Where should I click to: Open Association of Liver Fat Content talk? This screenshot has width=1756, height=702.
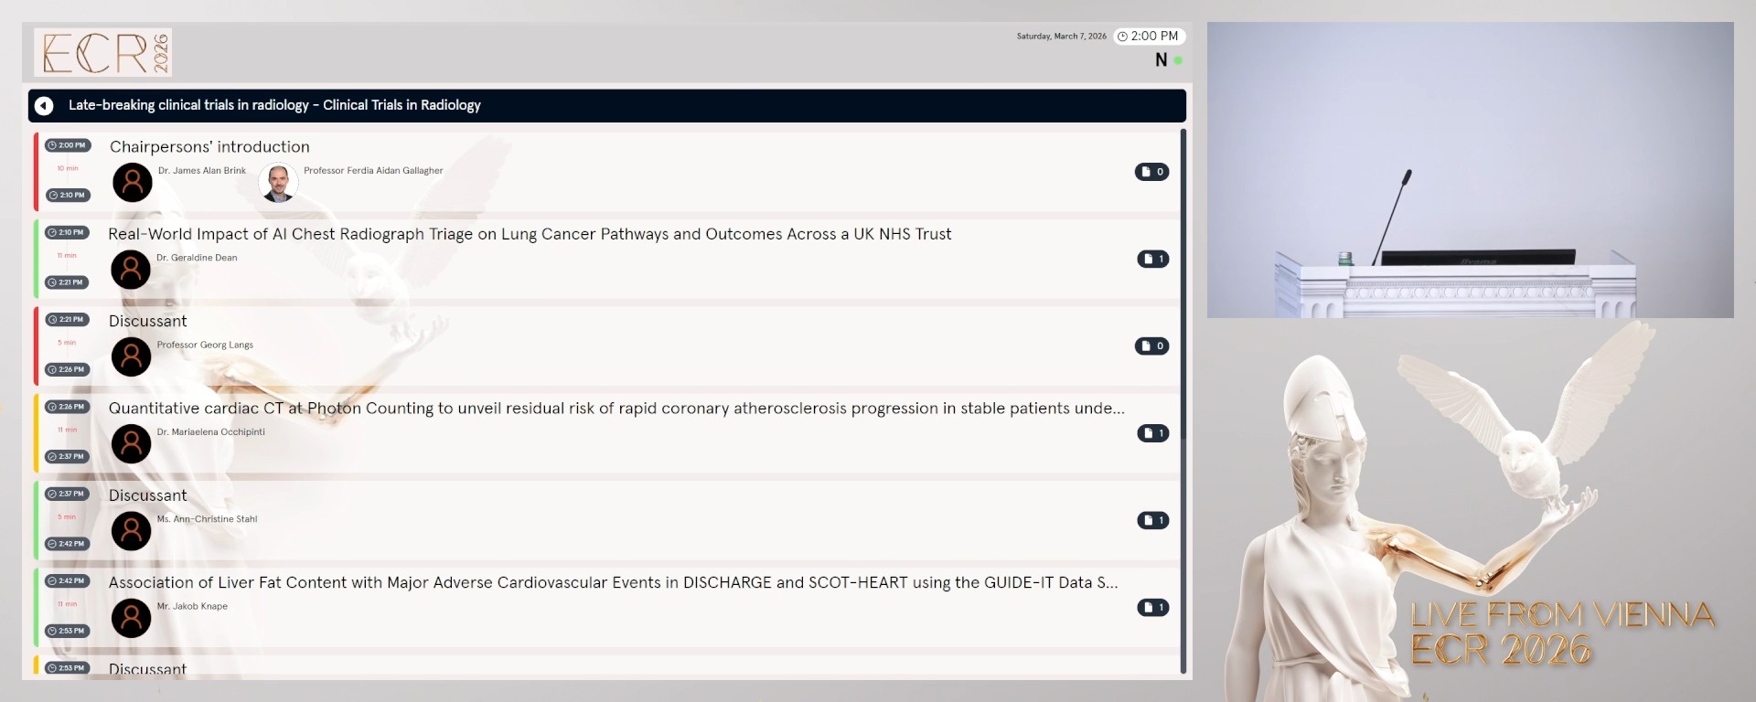point(612,583)
